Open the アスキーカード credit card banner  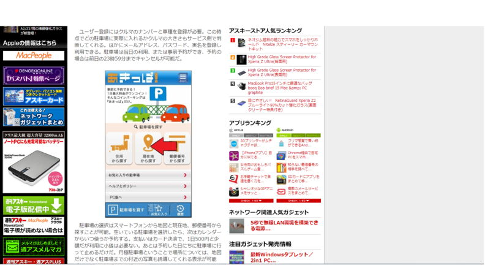tap(34, 96)
